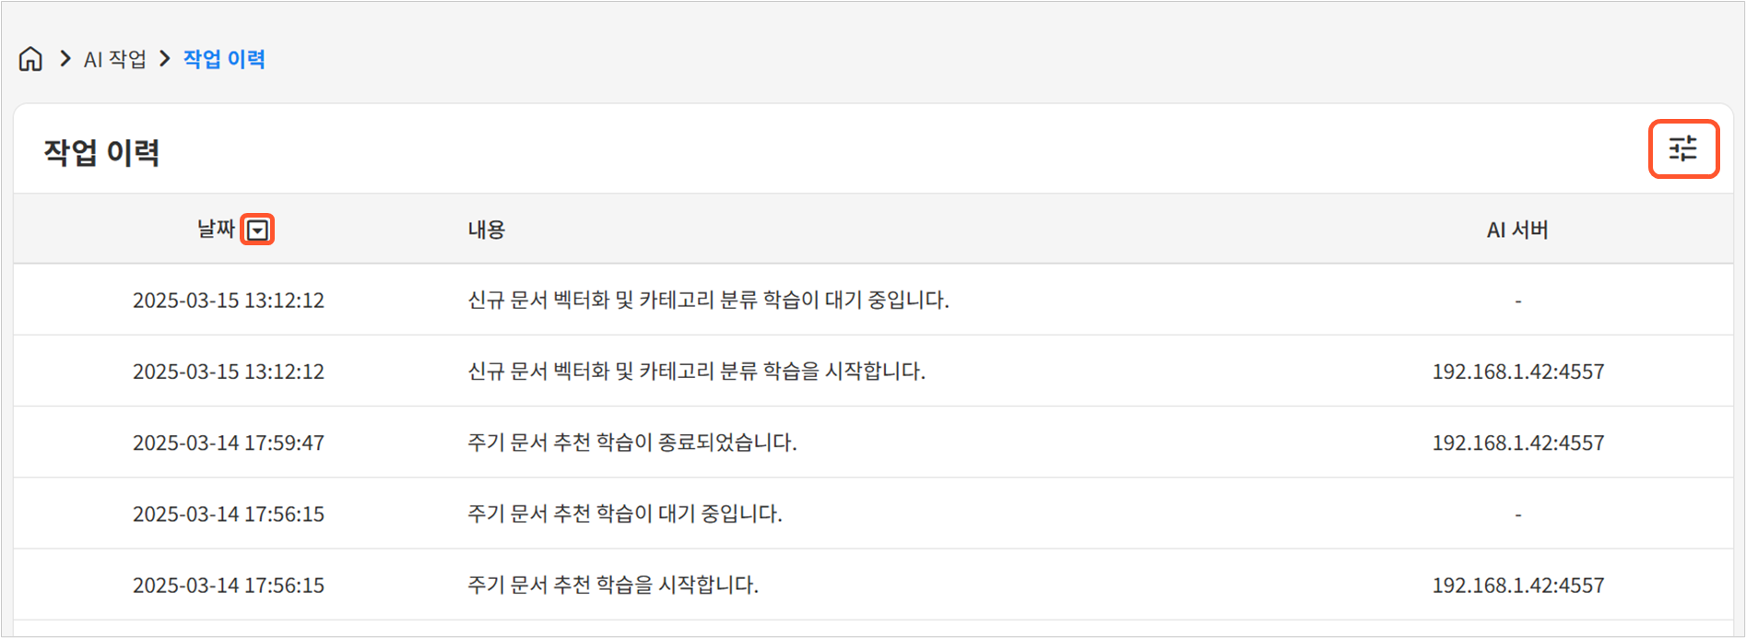
Task: Open the 날짜 column sort dropdown
Action: click(257, 230)
